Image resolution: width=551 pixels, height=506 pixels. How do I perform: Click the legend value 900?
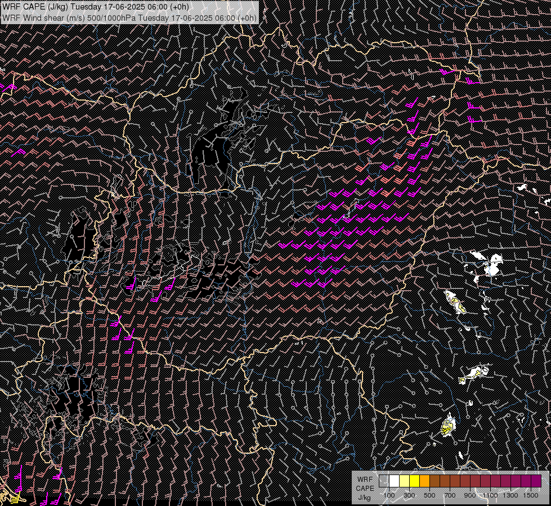tap(470, 495)
